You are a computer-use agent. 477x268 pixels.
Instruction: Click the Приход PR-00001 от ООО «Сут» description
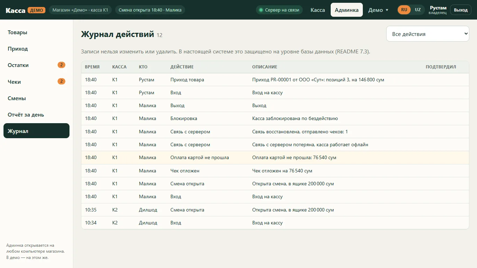(318, 80)
